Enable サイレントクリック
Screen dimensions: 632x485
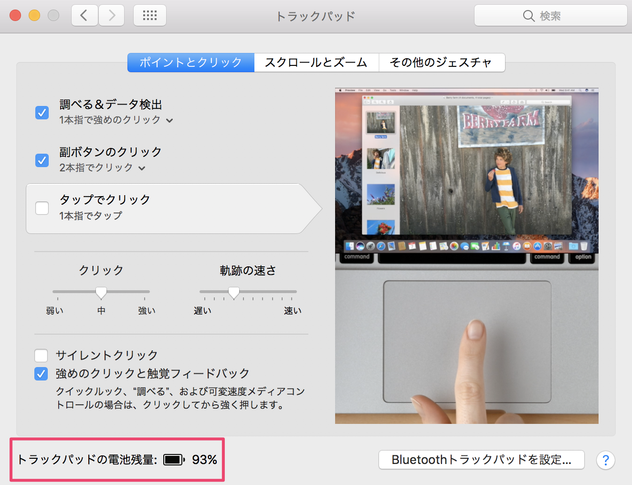(x=41, y=355)
